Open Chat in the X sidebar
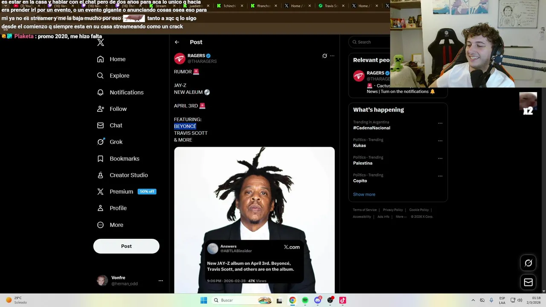The image size is (546, 307). pyautogui.click(x=110, y=125)
